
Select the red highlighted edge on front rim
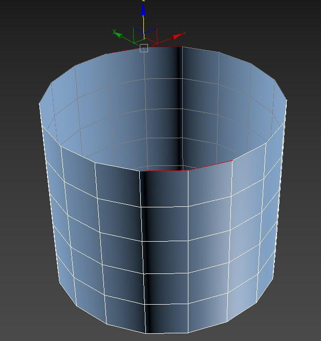point(210,164)
